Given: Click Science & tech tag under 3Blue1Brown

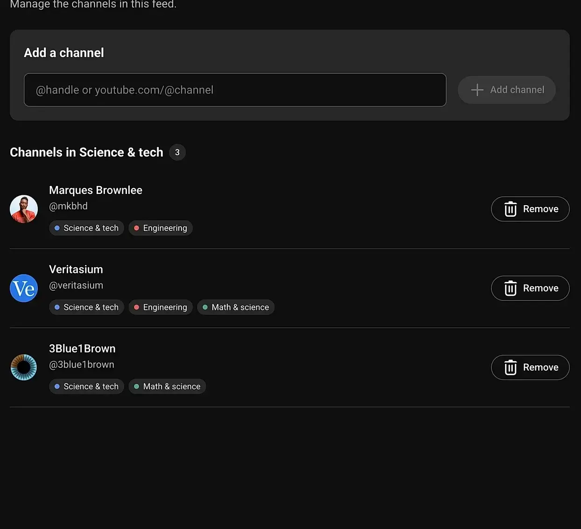Looking at the screenshot, I should coord(86,386).
